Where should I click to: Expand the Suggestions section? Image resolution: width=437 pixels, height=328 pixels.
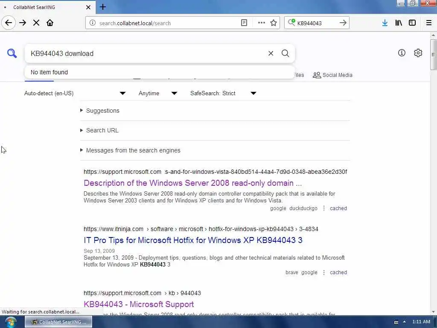coord(102,111)
